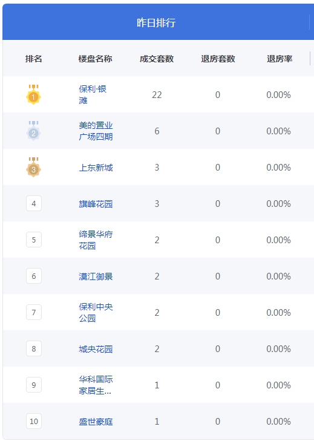Click the 退房率 column header
314x441 pixels.
280,59
